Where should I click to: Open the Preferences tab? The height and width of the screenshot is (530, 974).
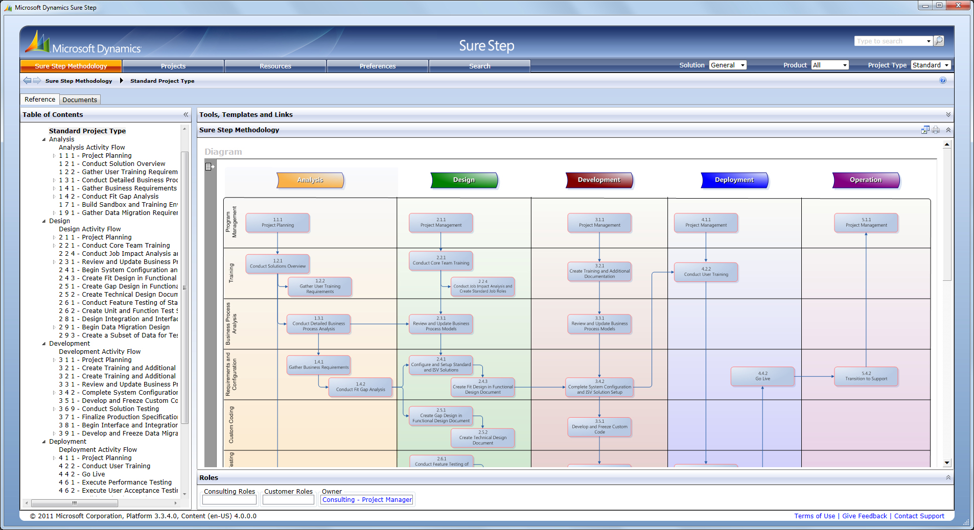pos(378,66)
